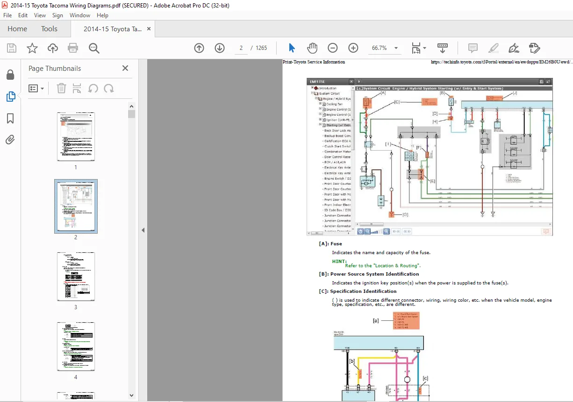
Task: Open the Find text magnifier tool
Action: pos(94,48)
